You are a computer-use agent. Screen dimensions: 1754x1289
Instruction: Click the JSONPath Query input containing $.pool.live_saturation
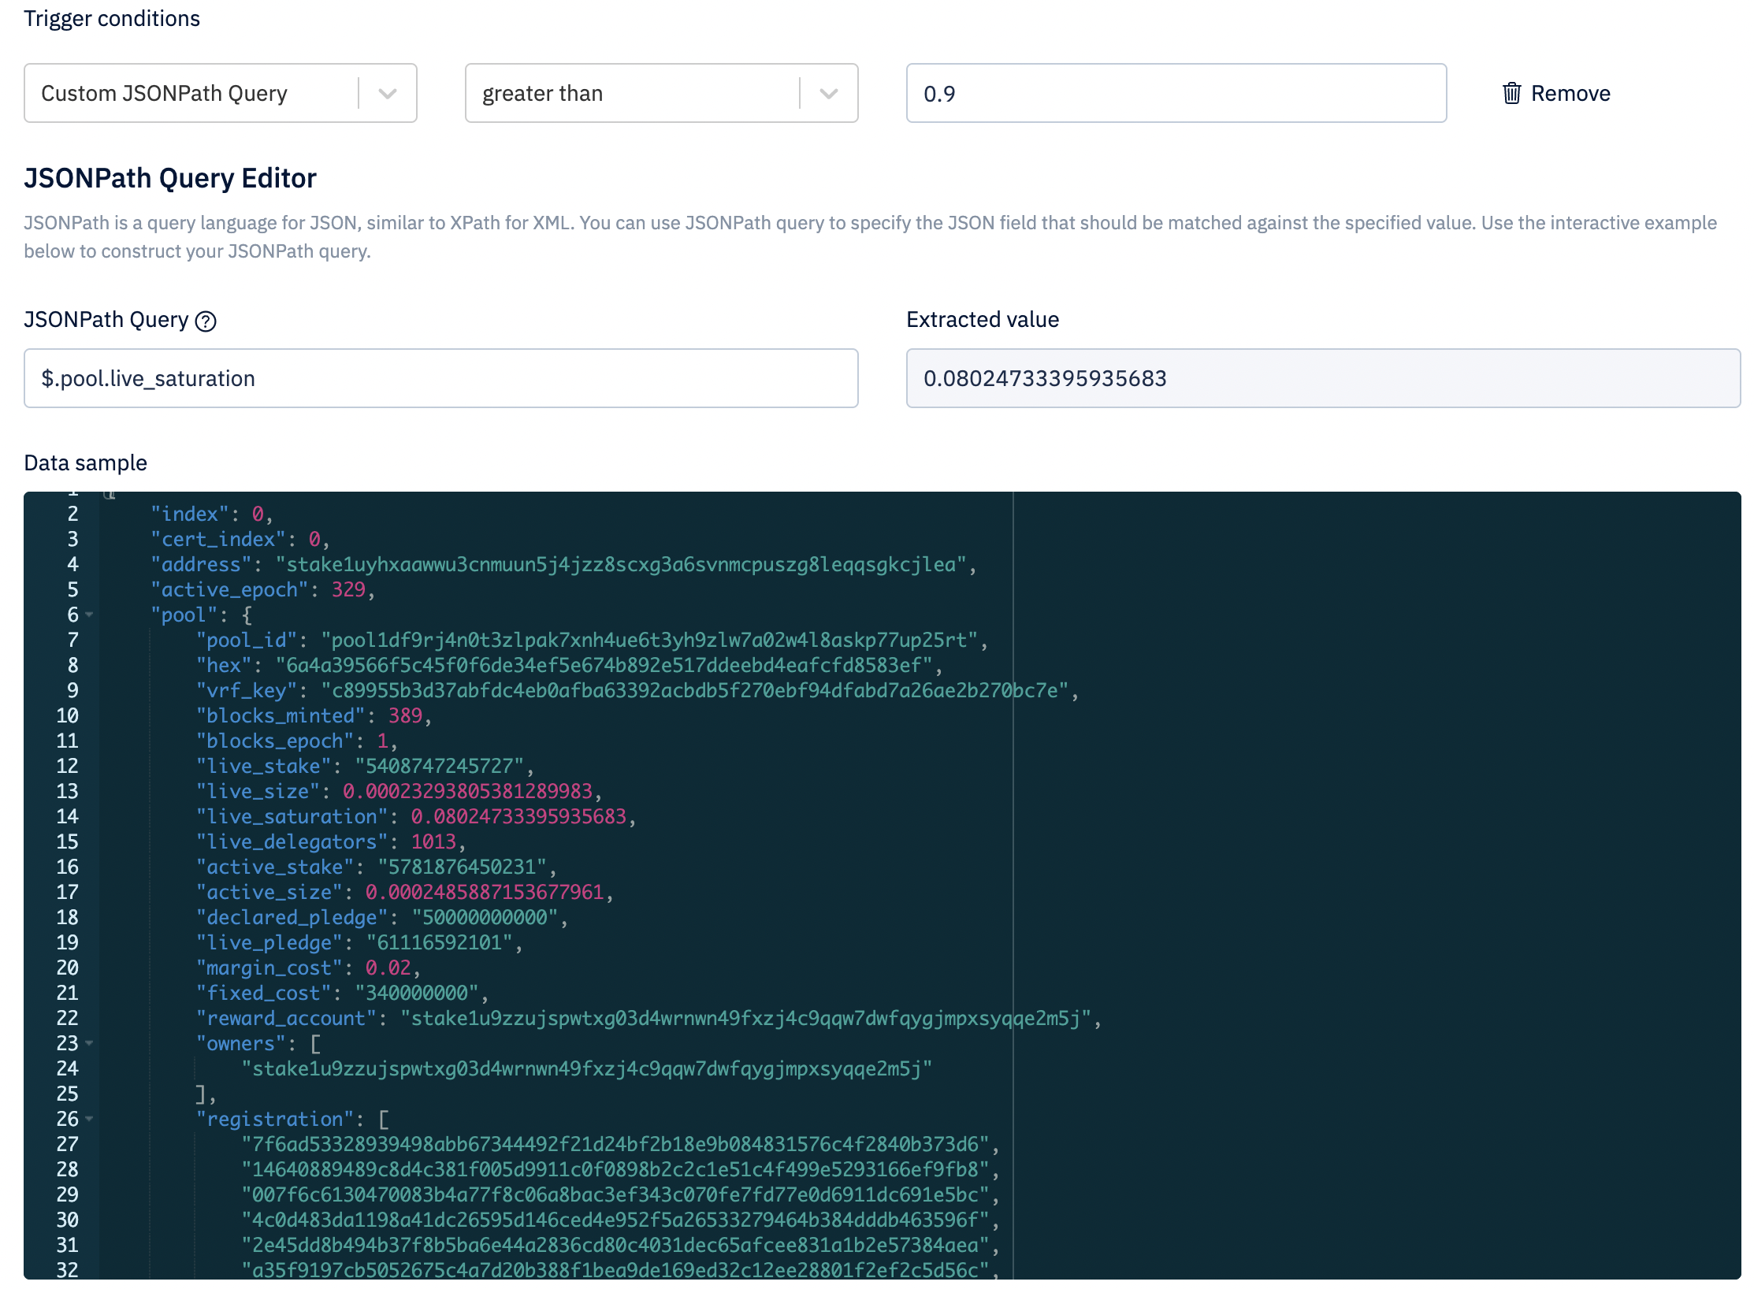[441, 378]
